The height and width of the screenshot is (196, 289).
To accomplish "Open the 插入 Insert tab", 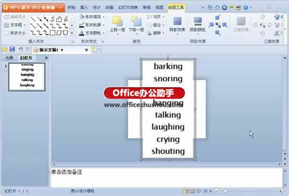I will (x=84, y=7).
